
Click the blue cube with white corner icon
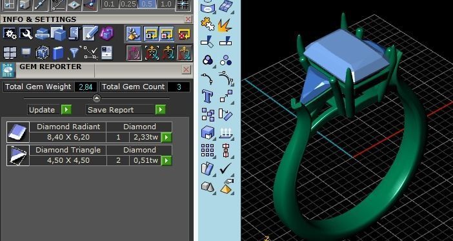click(207, 132)
